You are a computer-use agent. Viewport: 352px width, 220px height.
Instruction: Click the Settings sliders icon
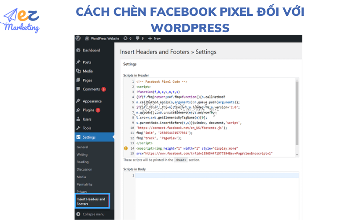(x=78, y=137)
